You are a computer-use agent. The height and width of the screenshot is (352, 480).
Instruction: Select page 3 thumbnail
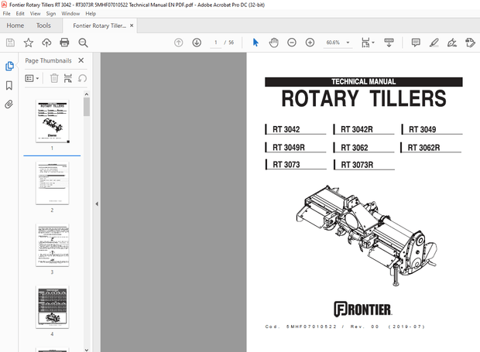point(52,245)
